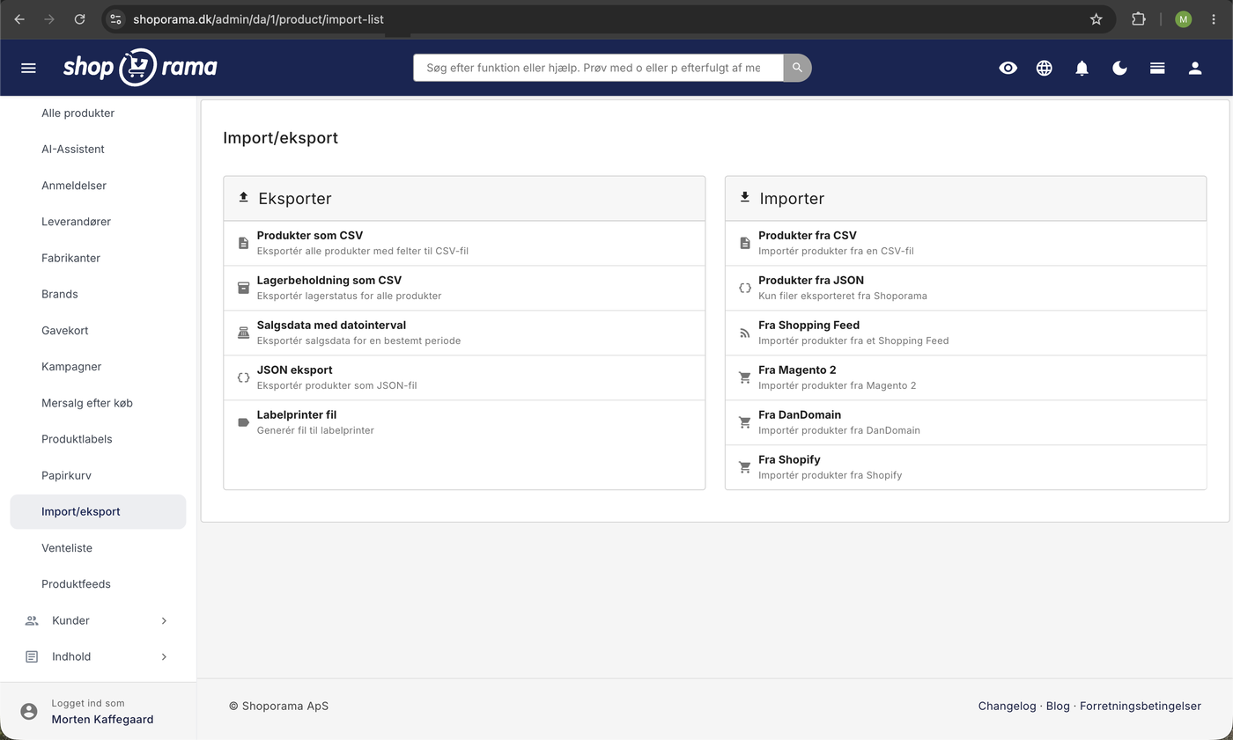The width and height of the screenshot is (1233, 740).
Task: Click the site info icon in address bar
Action: [x=115, y=18]
